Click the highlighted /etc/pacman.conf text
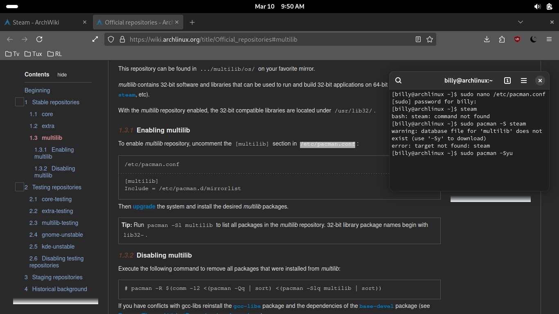This screenshot has width=559, height=314. coord(327,144)
